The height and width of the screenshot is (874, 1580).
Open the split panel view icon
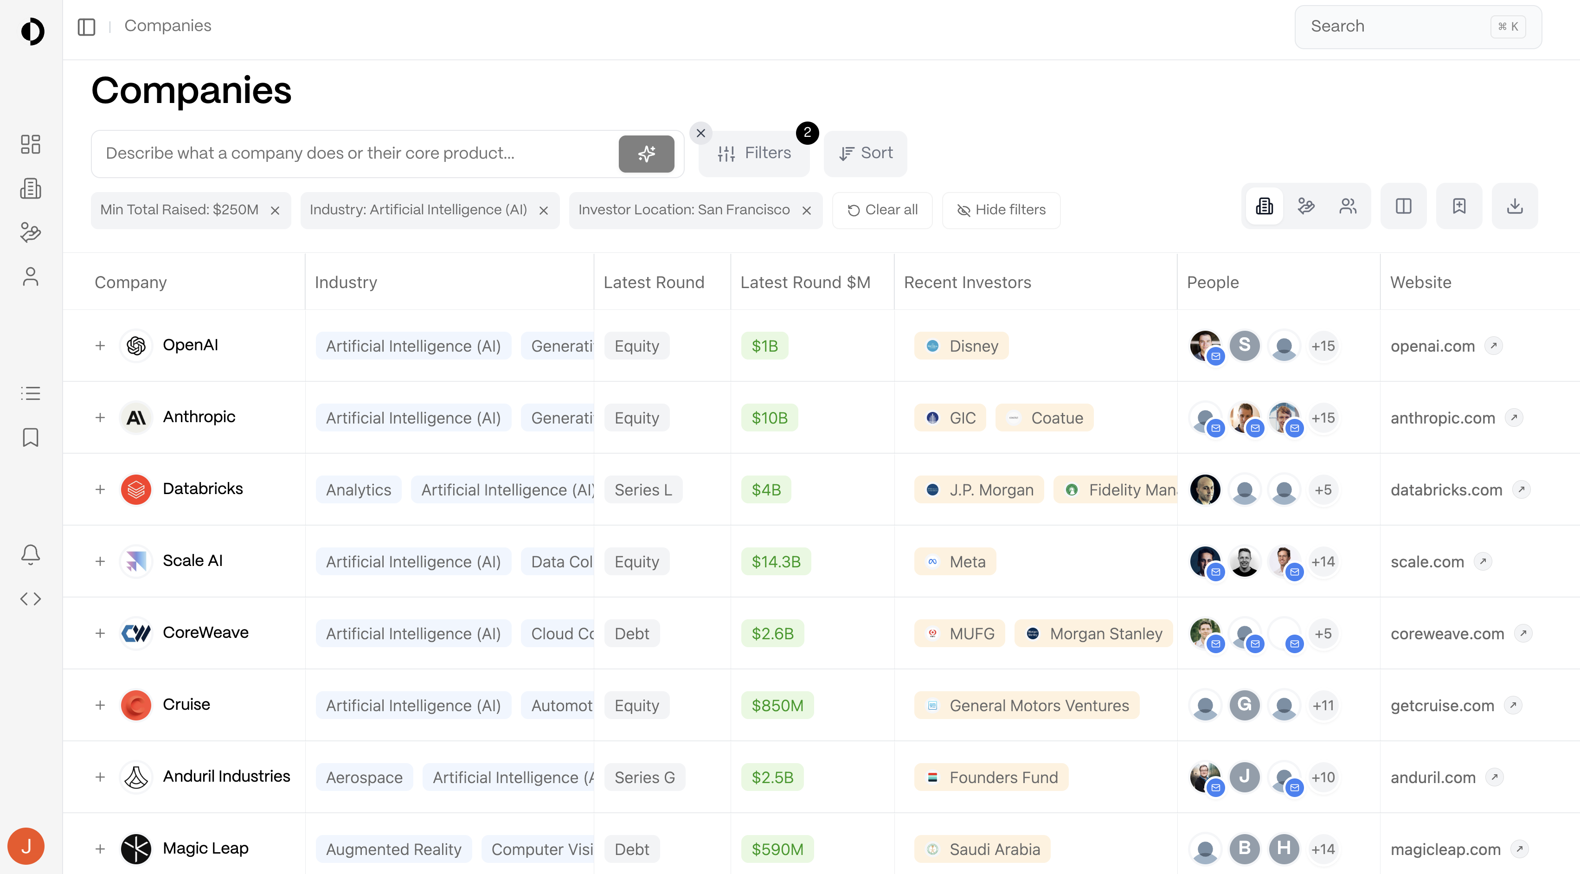click(x=1404, y=206)
